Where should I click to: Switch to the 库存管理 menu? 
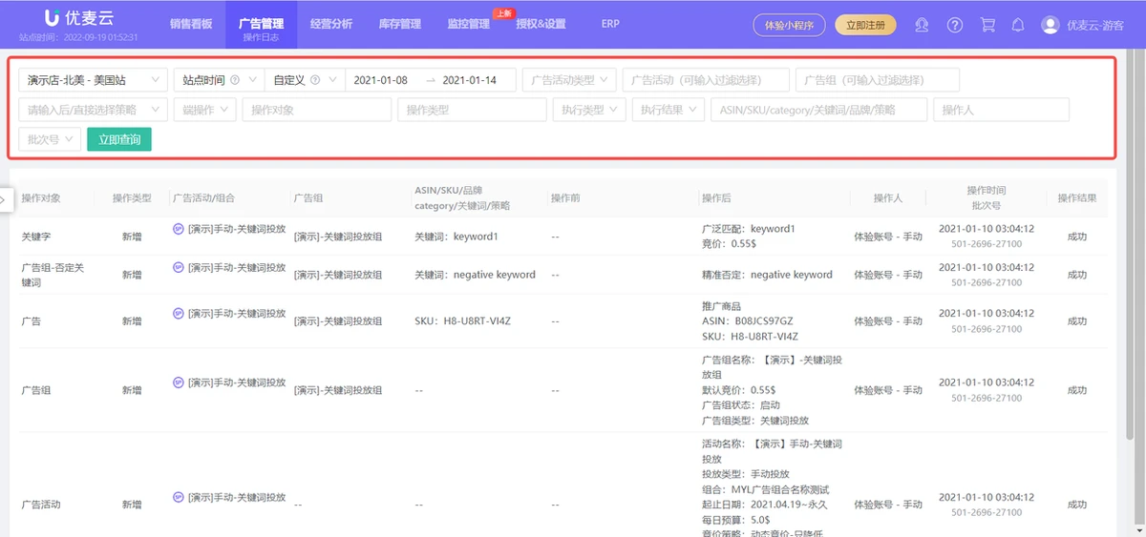(399, 24)
